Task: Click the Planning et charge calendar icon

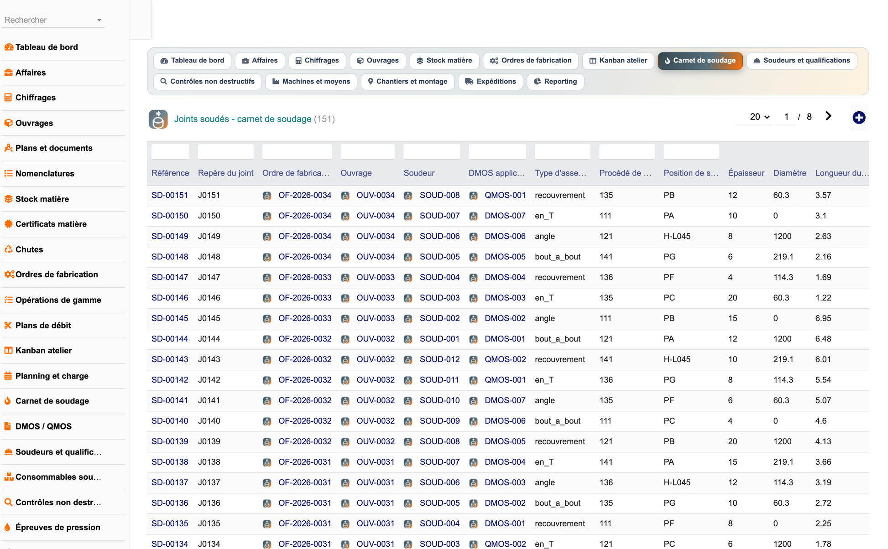Action: [8, 376]
